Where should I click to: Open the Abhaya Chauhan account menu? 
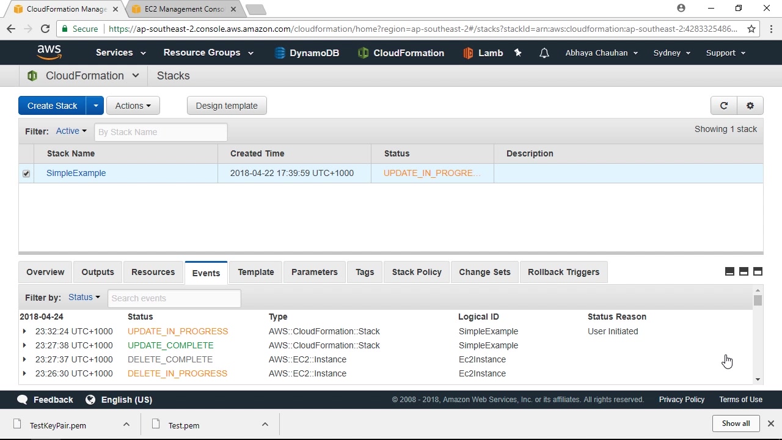tap(602, 53)
